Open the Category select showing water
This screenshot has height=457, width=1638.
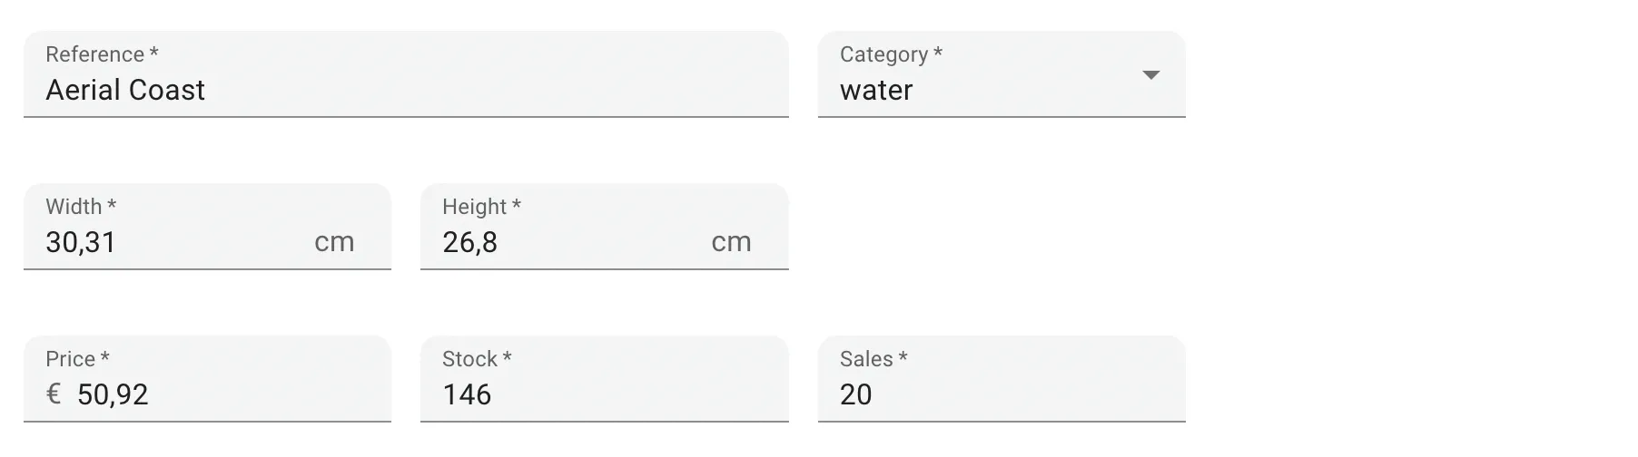click(981, 90)
